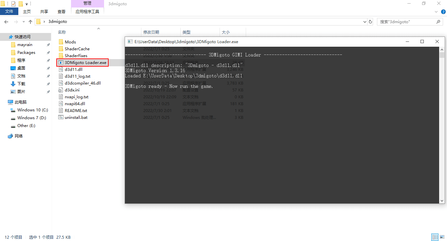Screen dimensions: 447x241
Task: Select 3DMigoto Loader.exe file
Action: [x=85, y=62]
